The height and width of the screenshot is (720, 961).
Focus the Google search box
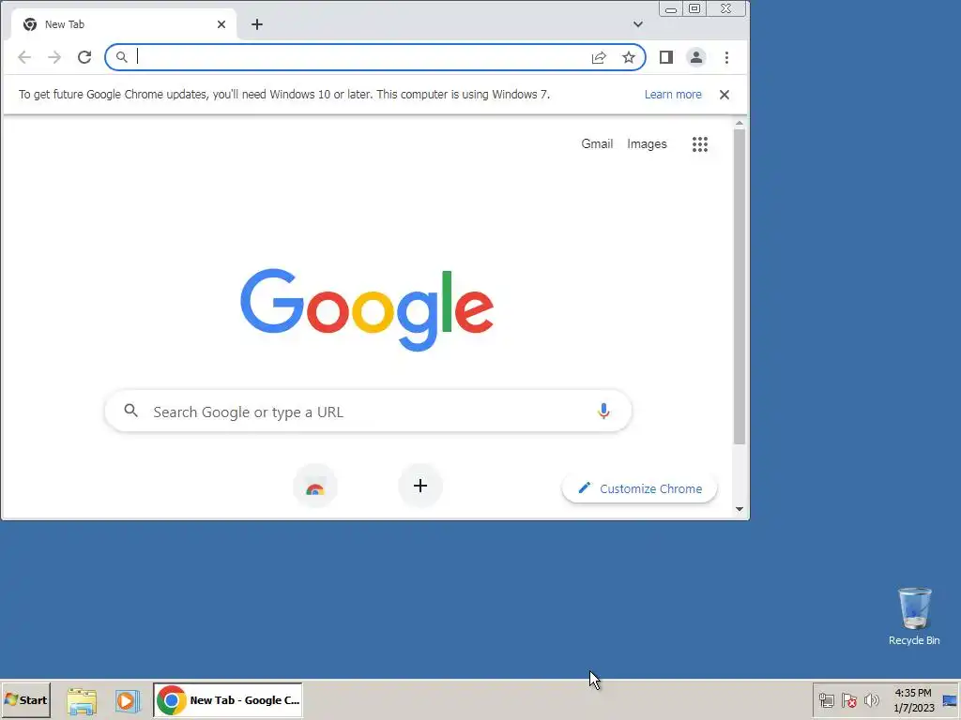click(x=368, y=412)
